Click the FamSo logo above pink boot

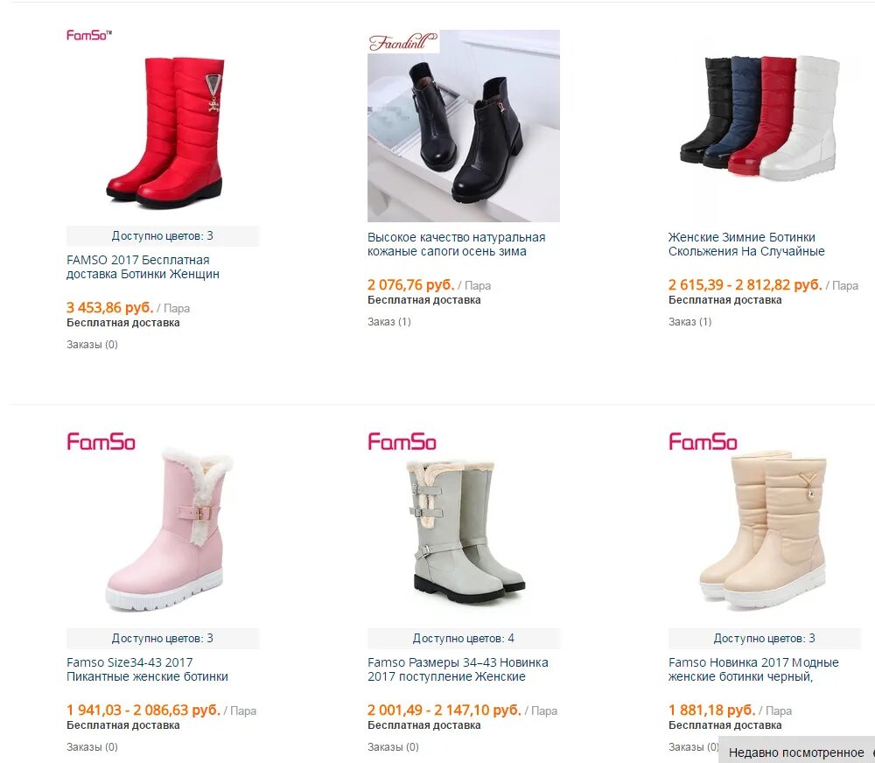[x=101, y=442]
